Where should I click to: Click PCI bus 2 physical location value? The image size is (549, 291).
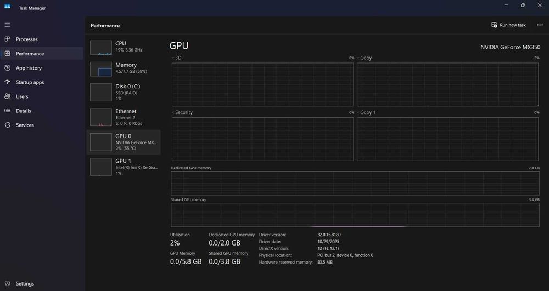click(345, 255)
